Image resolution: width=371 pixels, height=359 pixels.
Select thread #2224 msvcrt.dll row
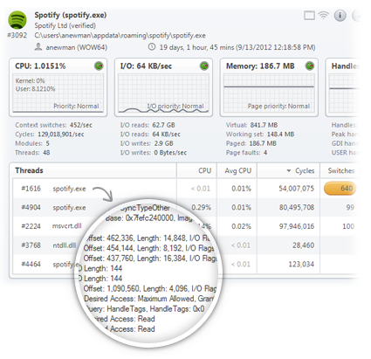coord(185,226)
